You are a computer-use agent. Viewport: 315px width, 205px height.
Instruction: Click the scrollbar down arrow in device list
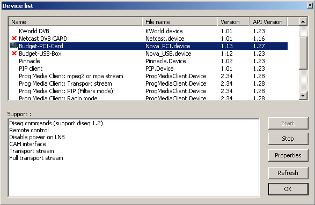coord(303,96)
